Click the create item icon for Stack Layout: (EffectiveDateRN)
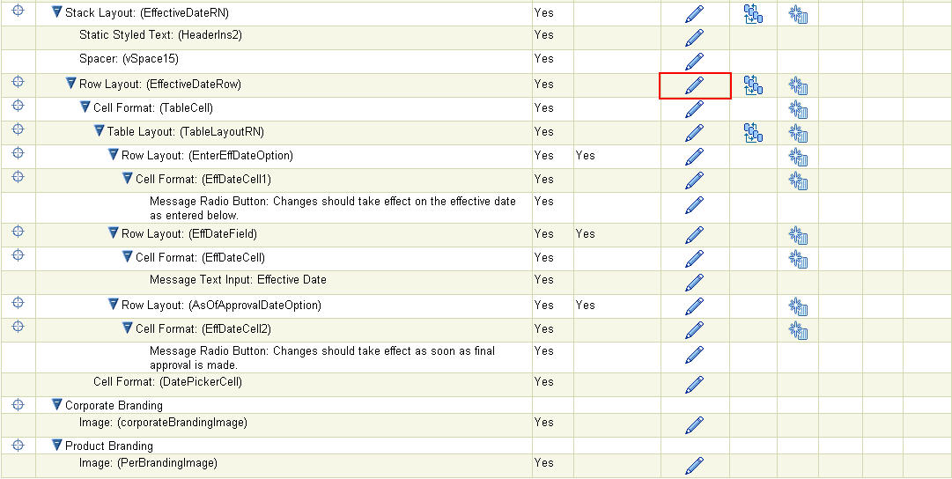 pyautogui.click(x=798, y=14)
